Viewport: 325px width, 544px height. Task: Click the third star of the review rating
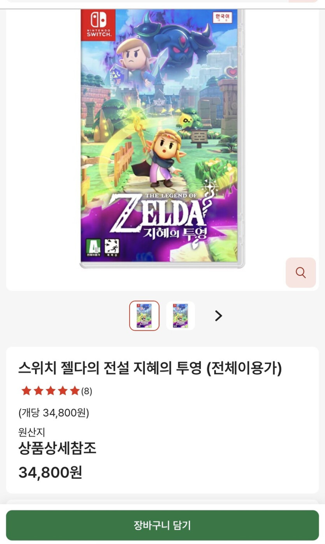pyautogui.click(x=49, y=390)
